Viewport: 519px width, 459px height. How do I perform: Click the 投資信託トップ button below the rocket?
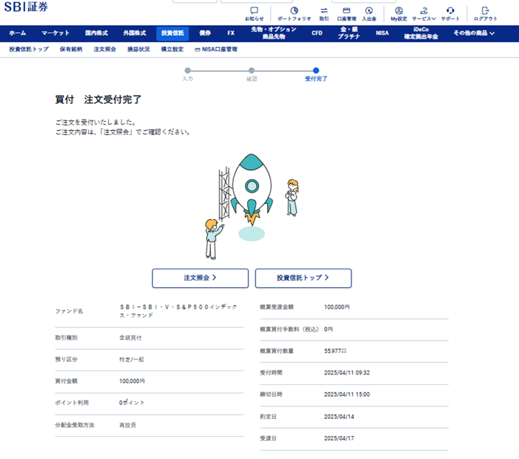click(303, 278)
